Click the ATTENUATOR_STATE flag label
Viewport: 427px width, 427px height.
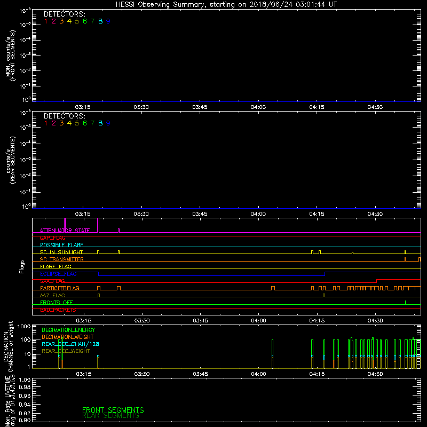65,231
